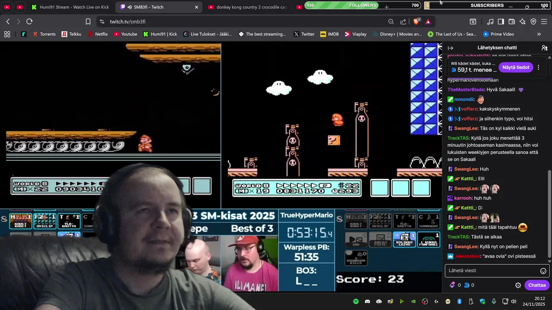Image resolution: width=552 pixels, height=310 pixels.
Task: Click Jakestation username in chat
Action: point(467,256)
